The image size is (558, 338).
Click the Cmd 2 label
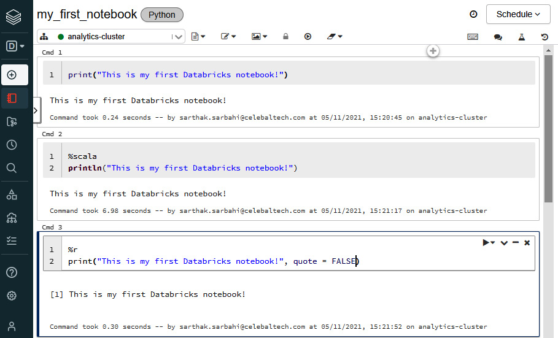(52, 134)
